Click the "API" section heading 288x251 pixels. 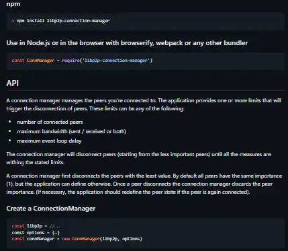13,83
